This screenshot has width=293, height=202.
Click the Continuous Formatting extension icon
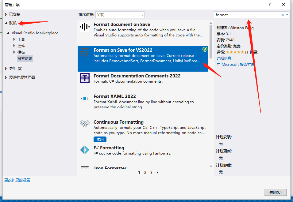pos(85,124)
